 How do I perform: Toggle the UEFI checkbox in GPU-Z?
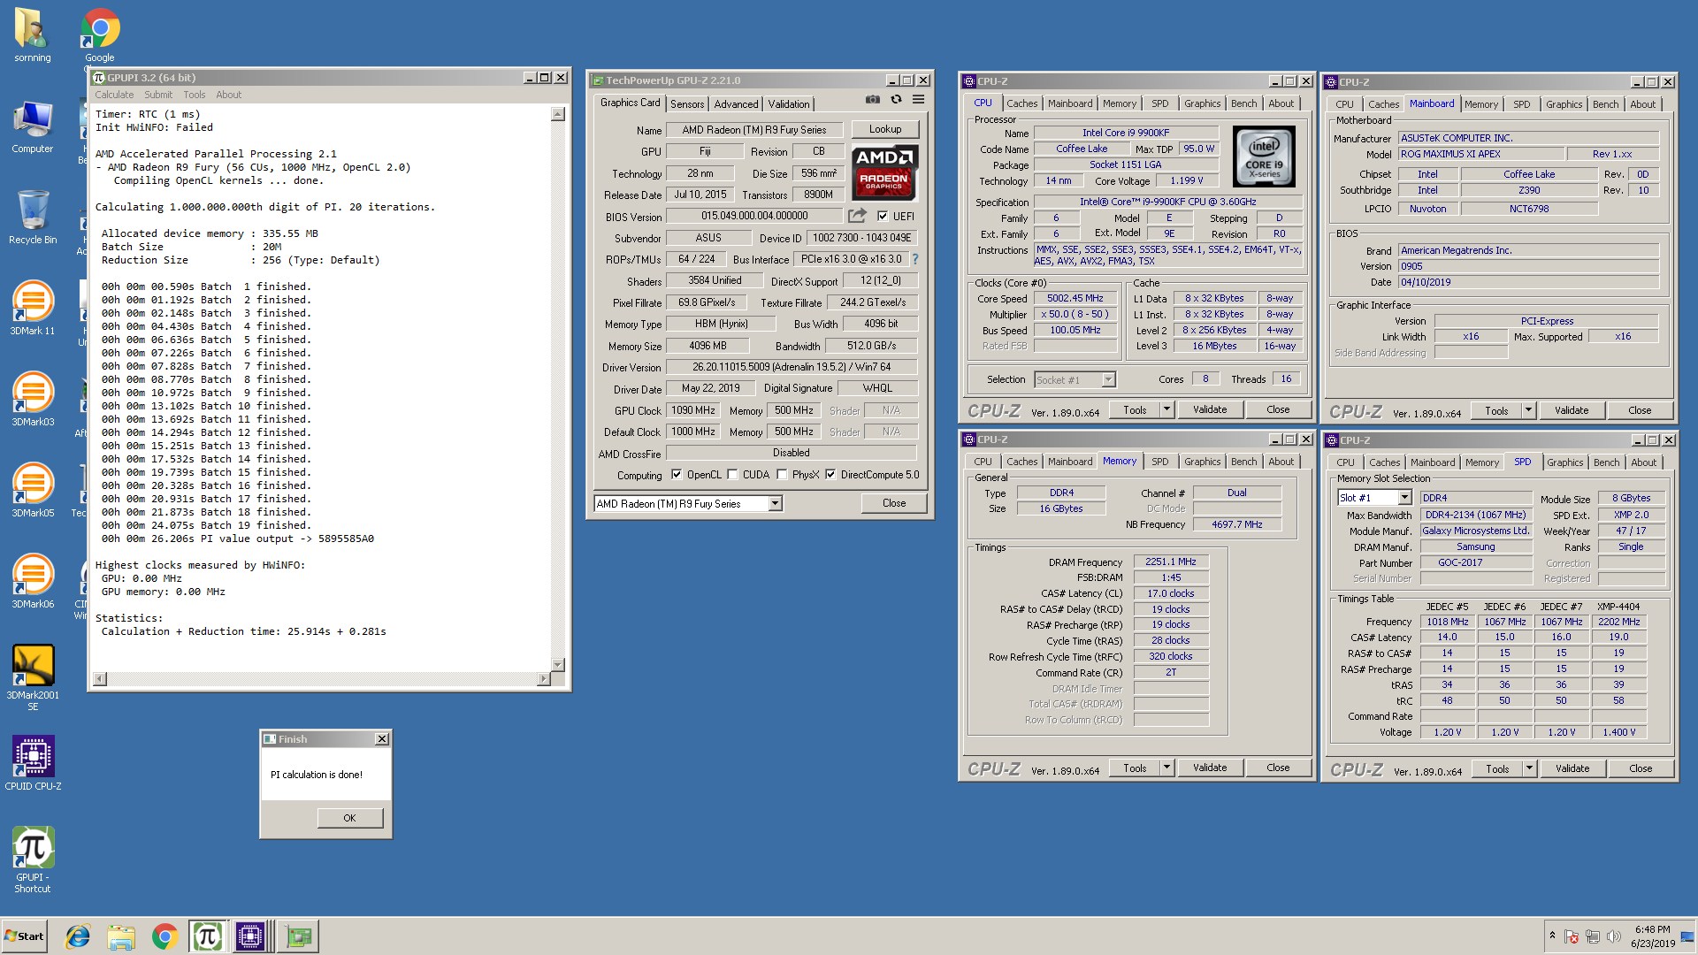(883, 216)
